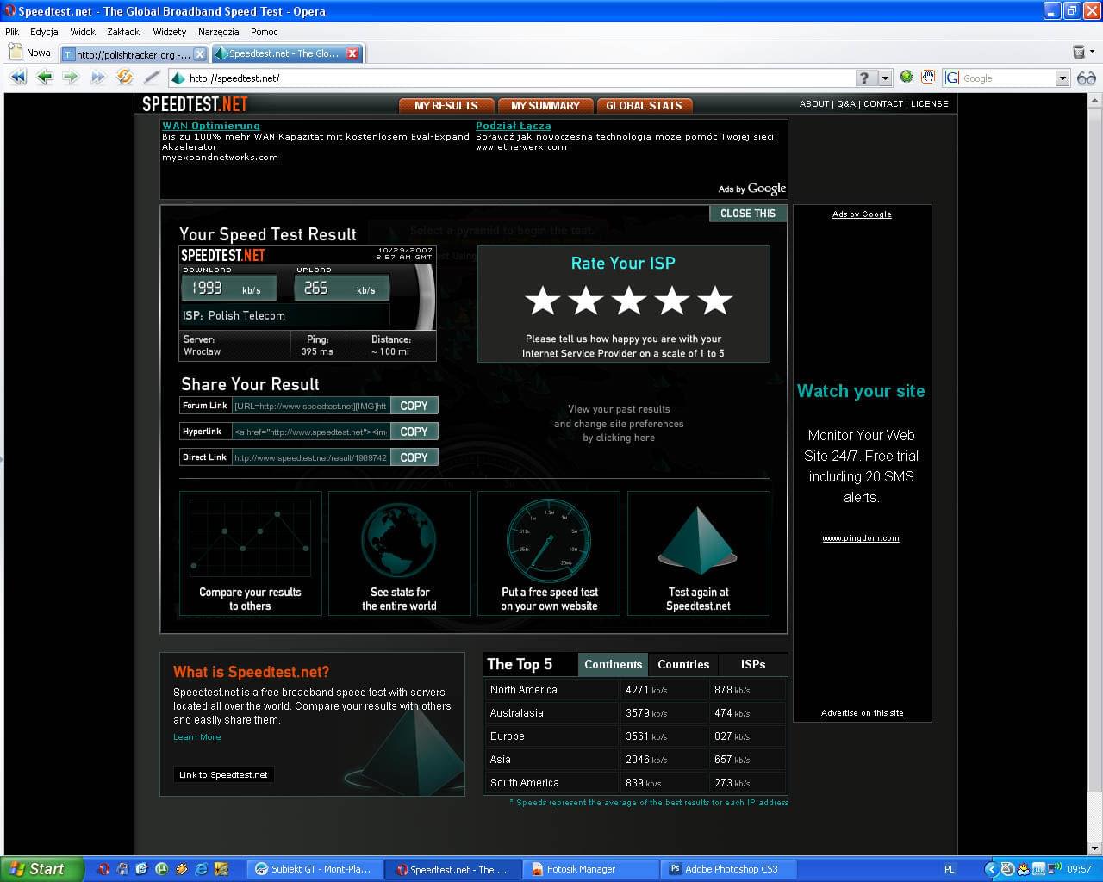Open the Widok menu
The image size is (1103, 882).
83,32
